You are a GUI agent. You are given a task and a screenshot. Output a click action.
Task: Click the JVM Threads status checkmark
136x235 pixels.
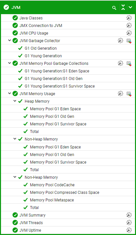tap(15, 222)
